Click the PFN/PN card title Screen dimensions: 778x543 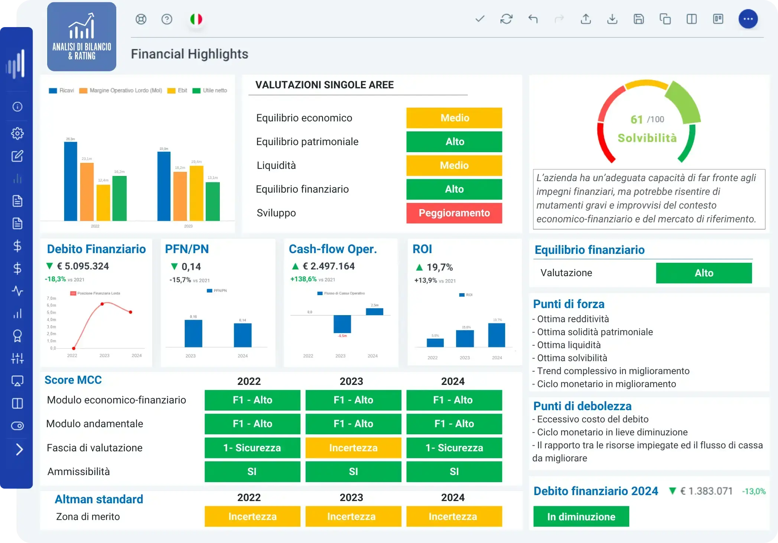point(187,249)
